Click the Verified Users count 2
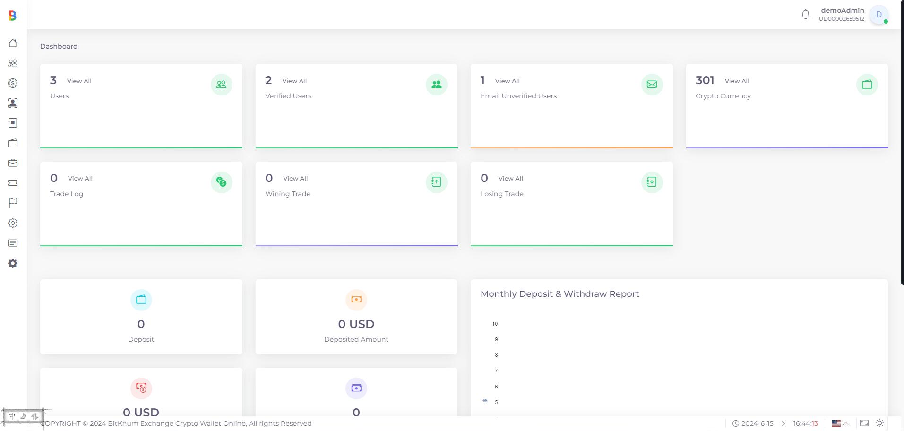 pos(268,80)
